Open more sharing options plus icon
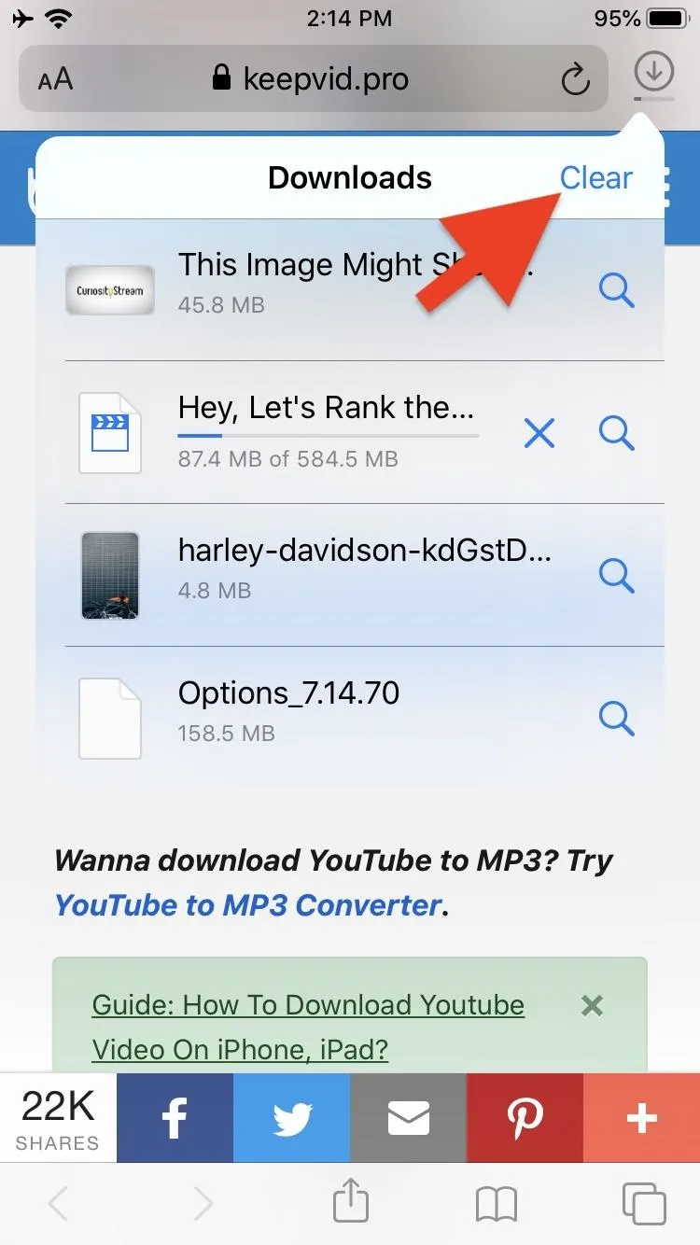This screenshot has width=700, height=1245. pyautogui.click(x=641, y=1117)
